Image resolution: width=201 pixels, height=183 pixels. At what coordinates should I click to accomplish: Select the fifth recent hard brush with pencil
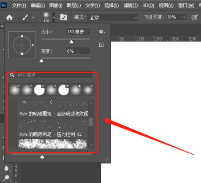pyautogui.click(x=63, y=90)
